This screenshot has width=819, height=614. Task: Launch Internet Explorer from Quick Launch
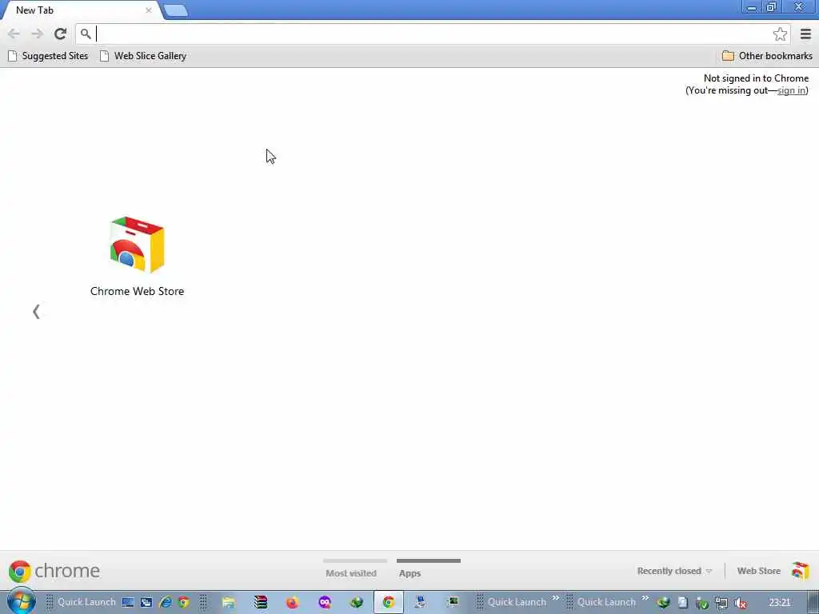[x=166, y=602]
